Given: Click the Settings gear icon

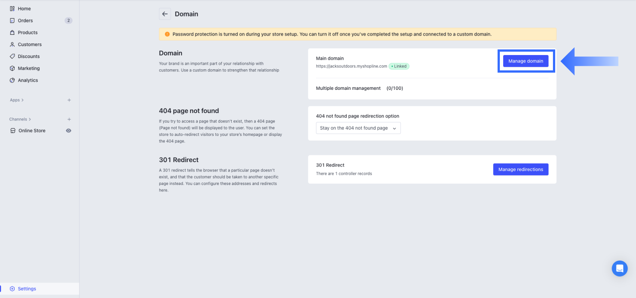Looking at the screenshot, I should [12, 289].
